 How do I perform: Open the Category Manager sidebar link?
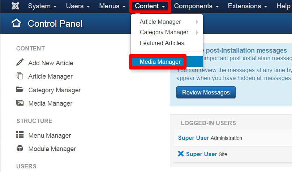coord(54,90)
